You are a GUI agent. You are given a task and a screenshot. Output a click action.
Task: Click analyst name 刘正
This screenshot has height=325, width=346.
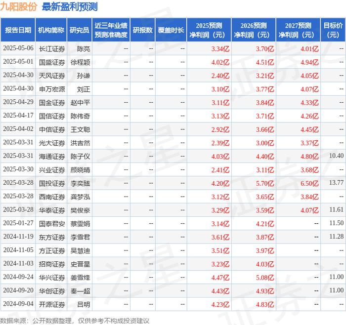(84, 89)
